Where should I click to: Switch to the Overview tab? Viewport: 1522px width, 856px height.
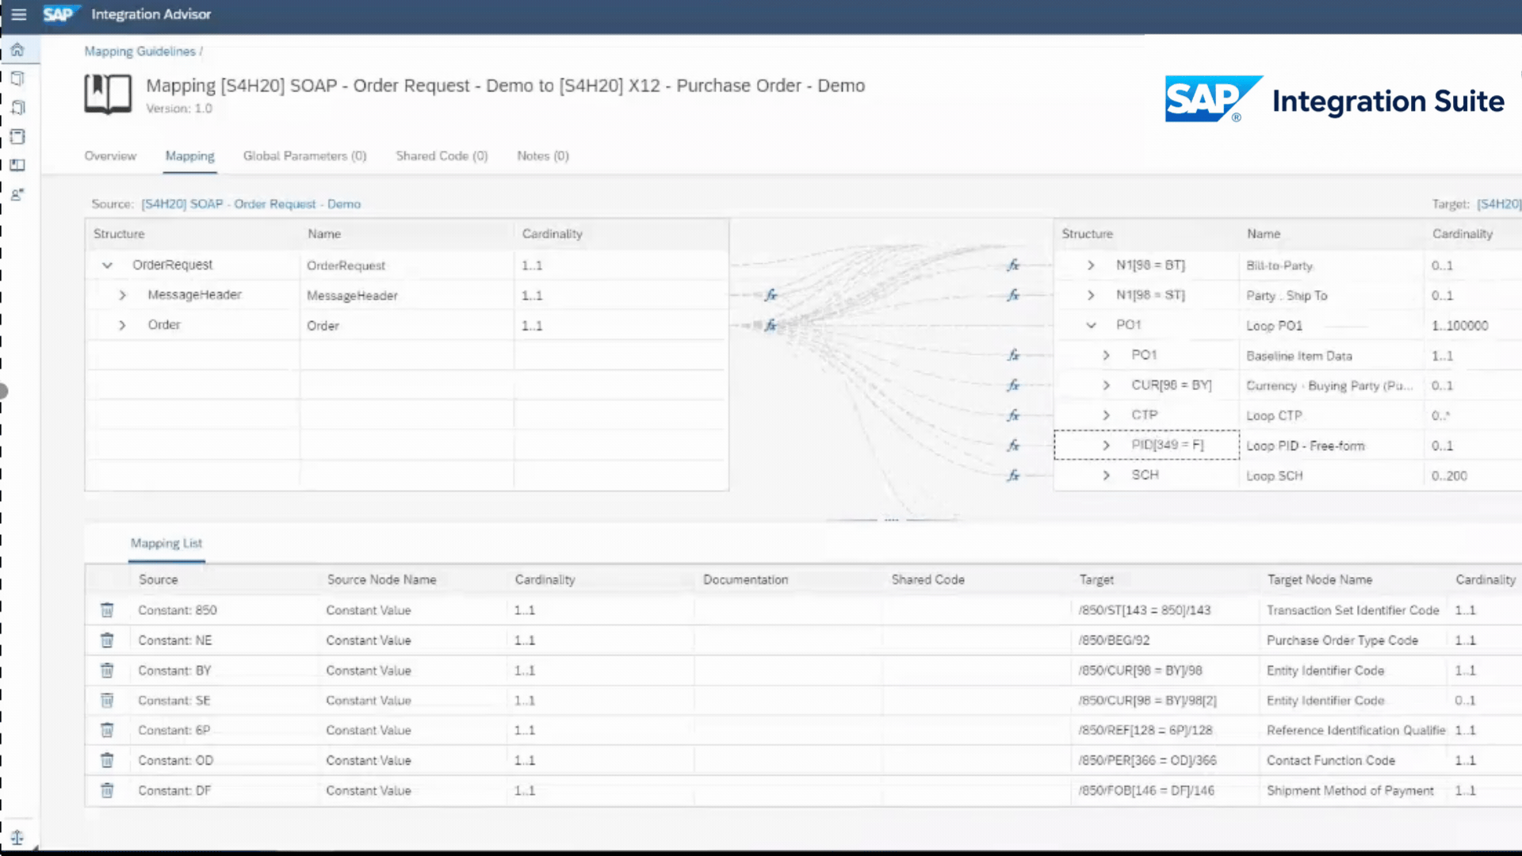click(x=110, y=156)
